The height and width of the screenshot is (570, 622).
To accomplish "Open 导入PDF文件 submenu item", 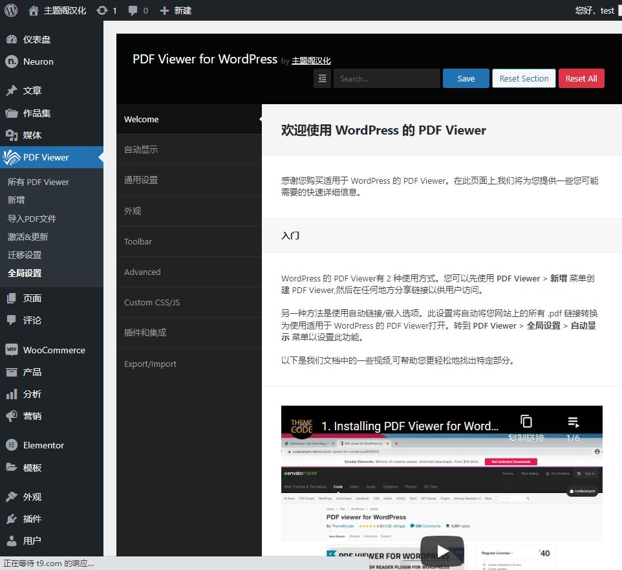I will click(x=32, y=219).
